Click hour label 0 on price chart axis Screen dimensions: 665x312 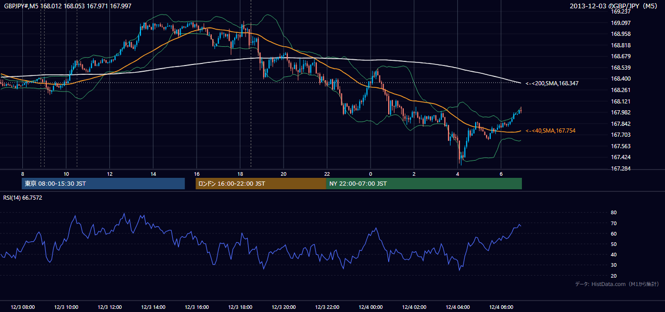370,174
